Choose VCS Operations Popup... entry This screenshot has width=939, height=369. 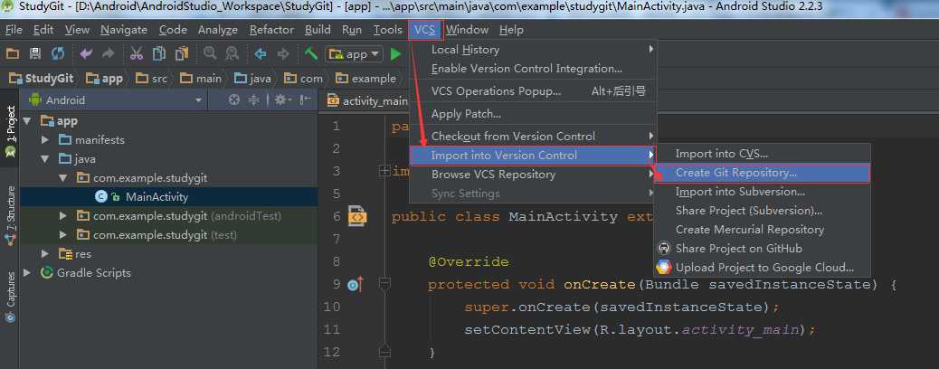tap(533, 91)
